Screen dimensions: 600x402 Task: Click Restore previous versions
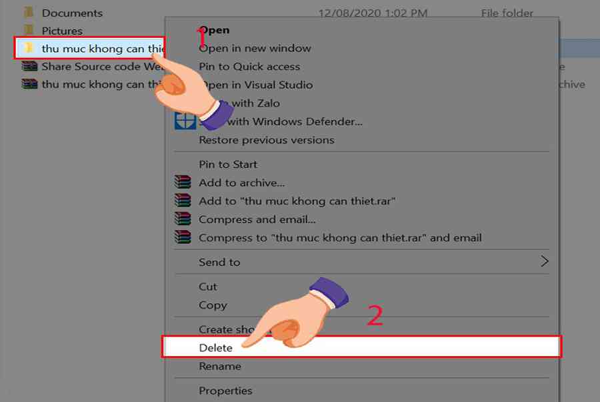pos(266,140)
